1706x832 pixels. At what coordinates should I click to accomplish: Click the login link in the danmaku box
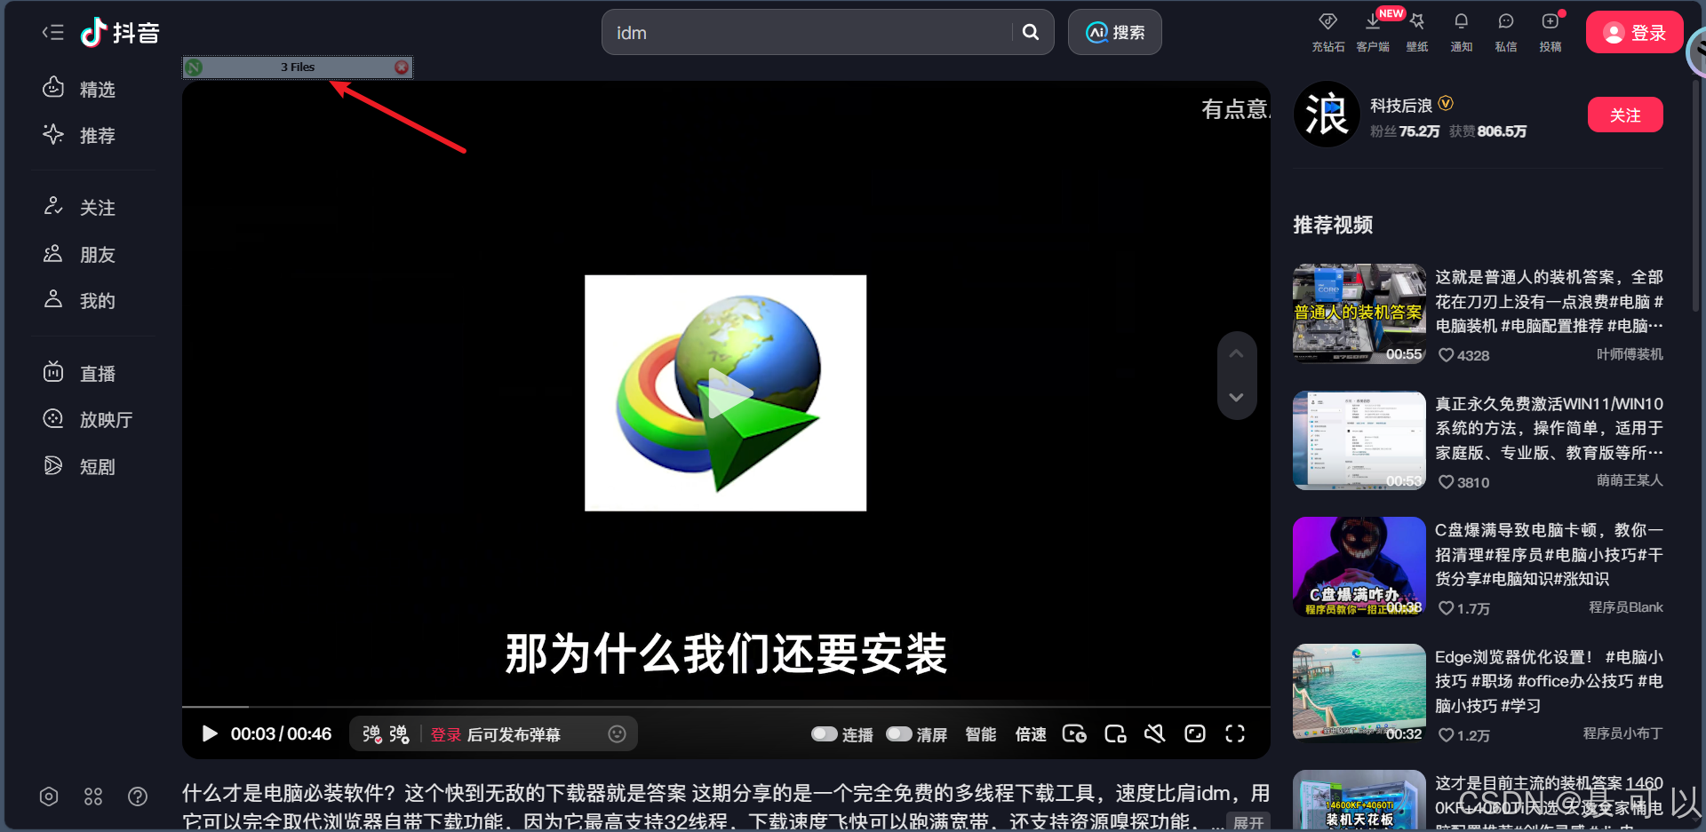445,734
